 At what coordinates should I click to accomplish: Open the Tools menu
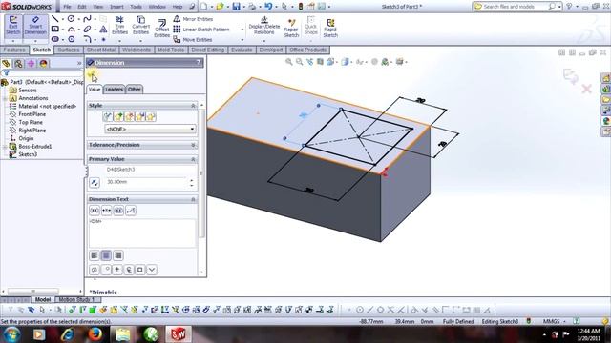pos(136,7)
